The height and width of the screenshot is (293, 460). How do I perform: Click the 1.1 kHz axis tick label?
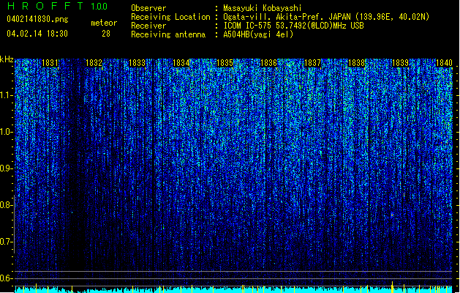(6, 95)
